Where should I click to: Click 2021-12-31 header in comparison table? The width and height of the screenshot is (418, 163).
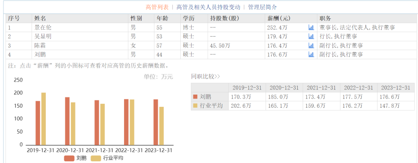point(321,88)
